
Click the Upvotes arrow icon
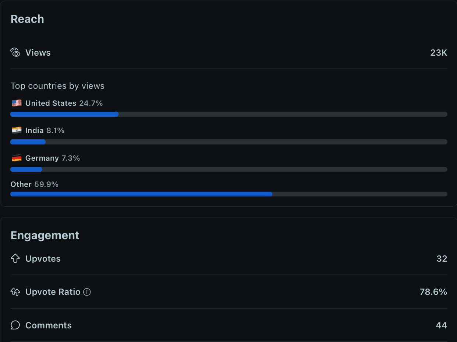pos(15,259)
